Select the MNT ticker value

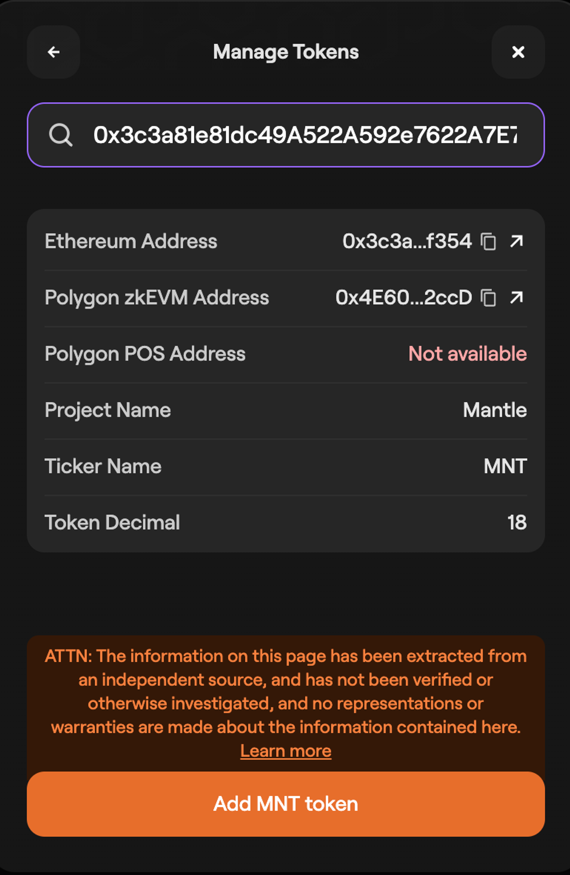(x=505, y=466)
